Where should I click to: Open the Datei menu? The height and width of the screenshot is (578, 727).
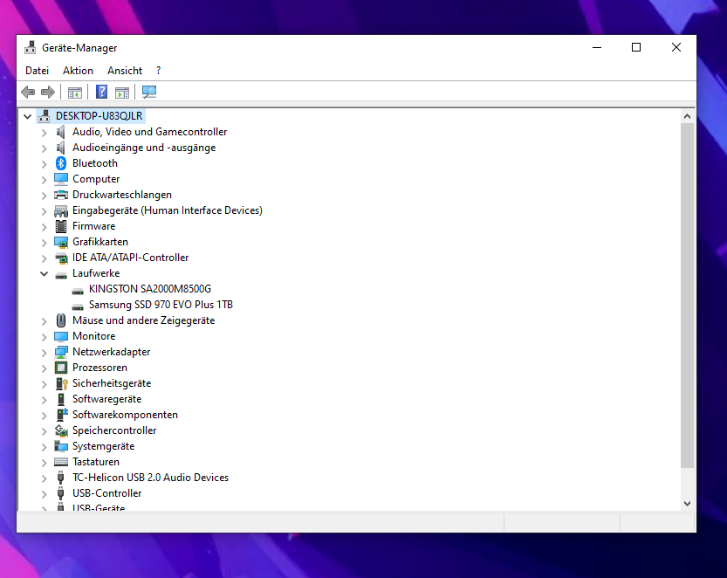(x=37, y=71)
